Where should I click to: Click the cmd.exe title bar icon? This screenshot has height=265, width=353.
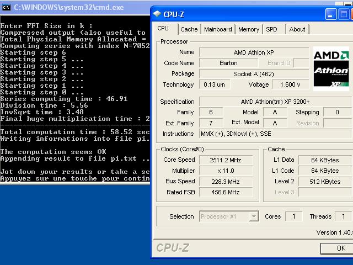(6, 7)
